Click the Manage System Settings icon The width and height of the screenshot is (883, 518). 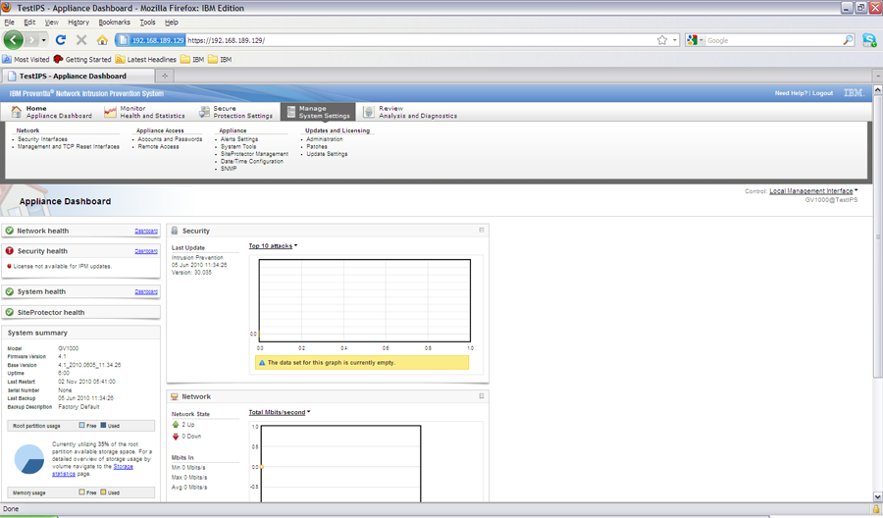coord(290,112)
